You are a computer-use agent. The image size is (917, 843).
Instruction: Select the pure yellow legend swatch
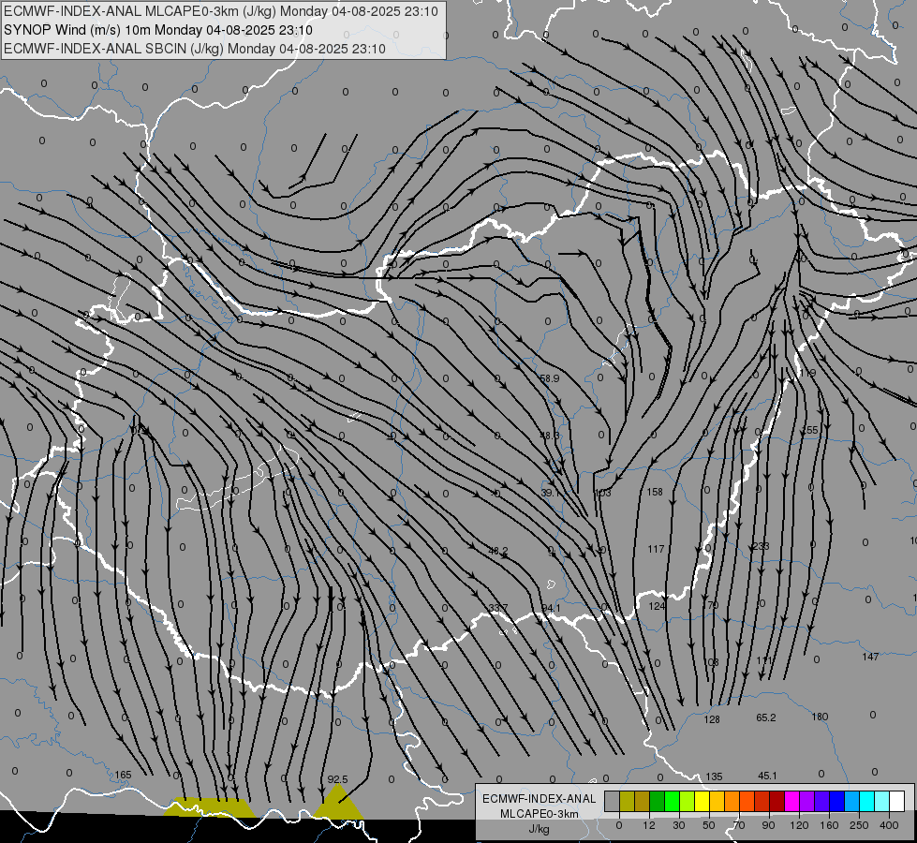click(702, 801)
